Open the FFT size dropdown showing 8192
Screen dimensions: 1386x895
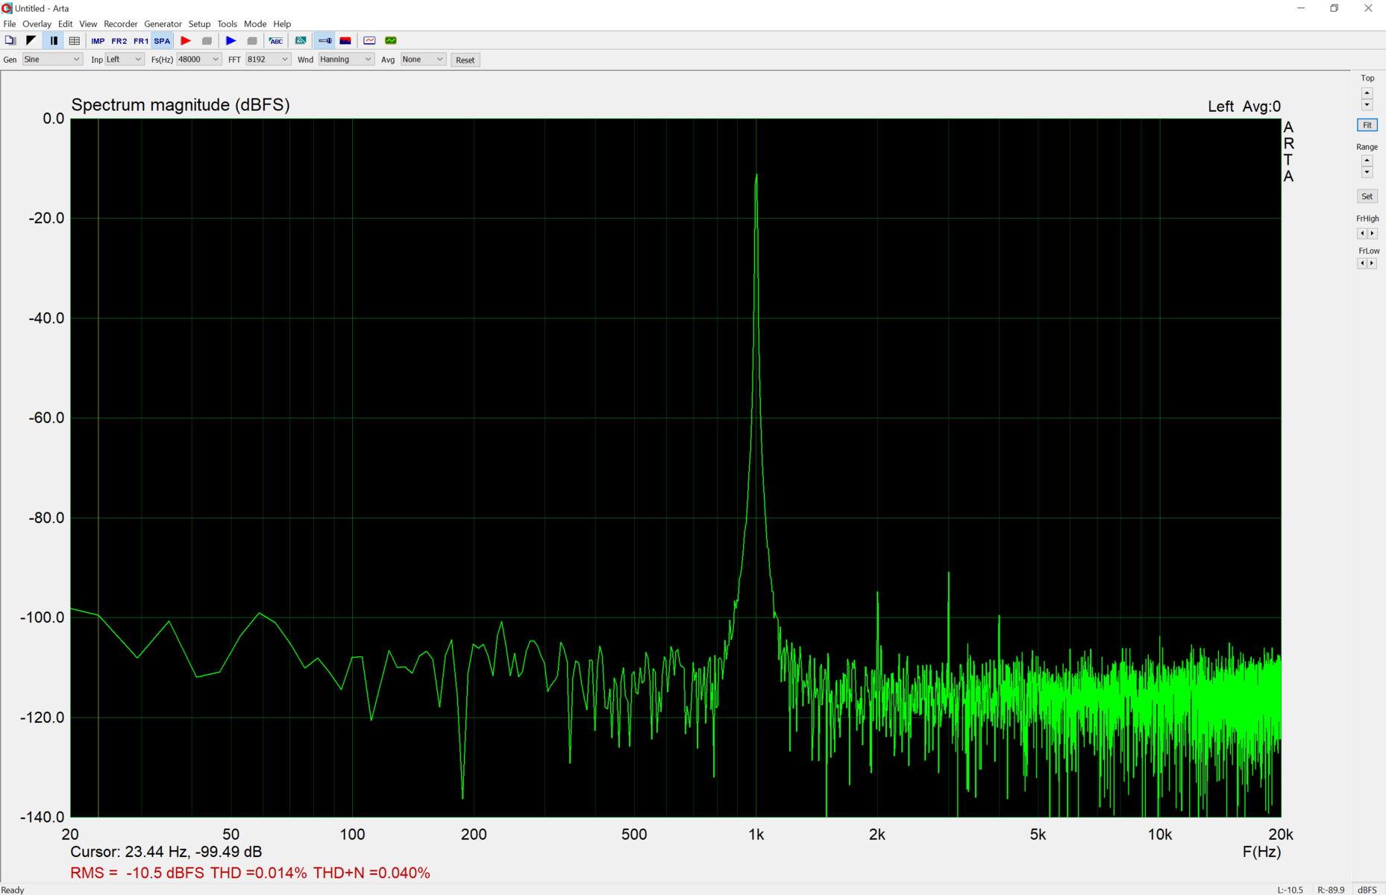pyautogui.click(x=268, y=59)
